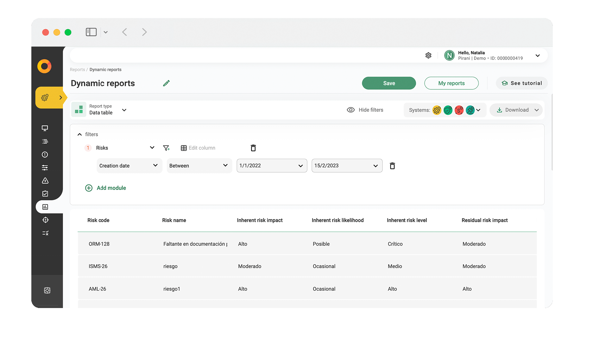Click the red dollar-sign AML system icon

coord(459,110)
